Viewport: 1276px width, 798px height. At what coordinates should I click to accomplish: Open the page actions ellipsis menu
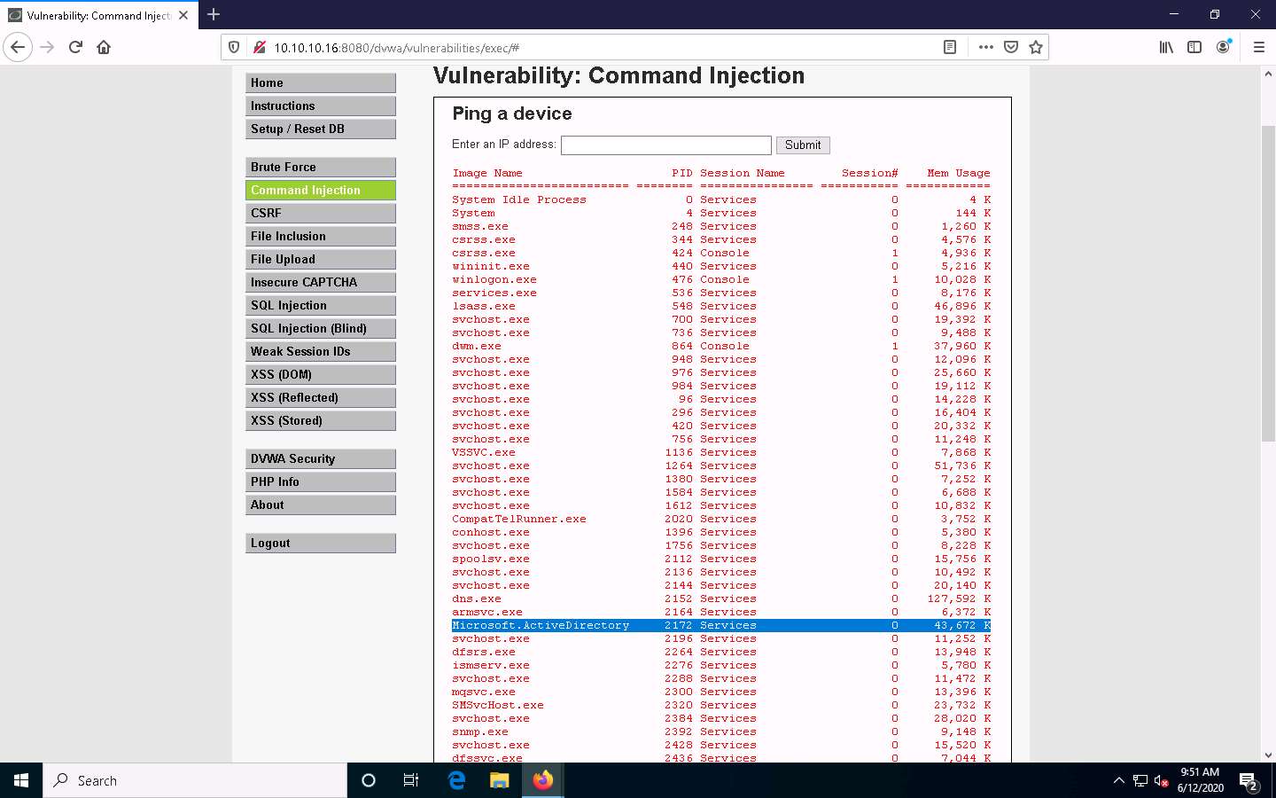985,46
